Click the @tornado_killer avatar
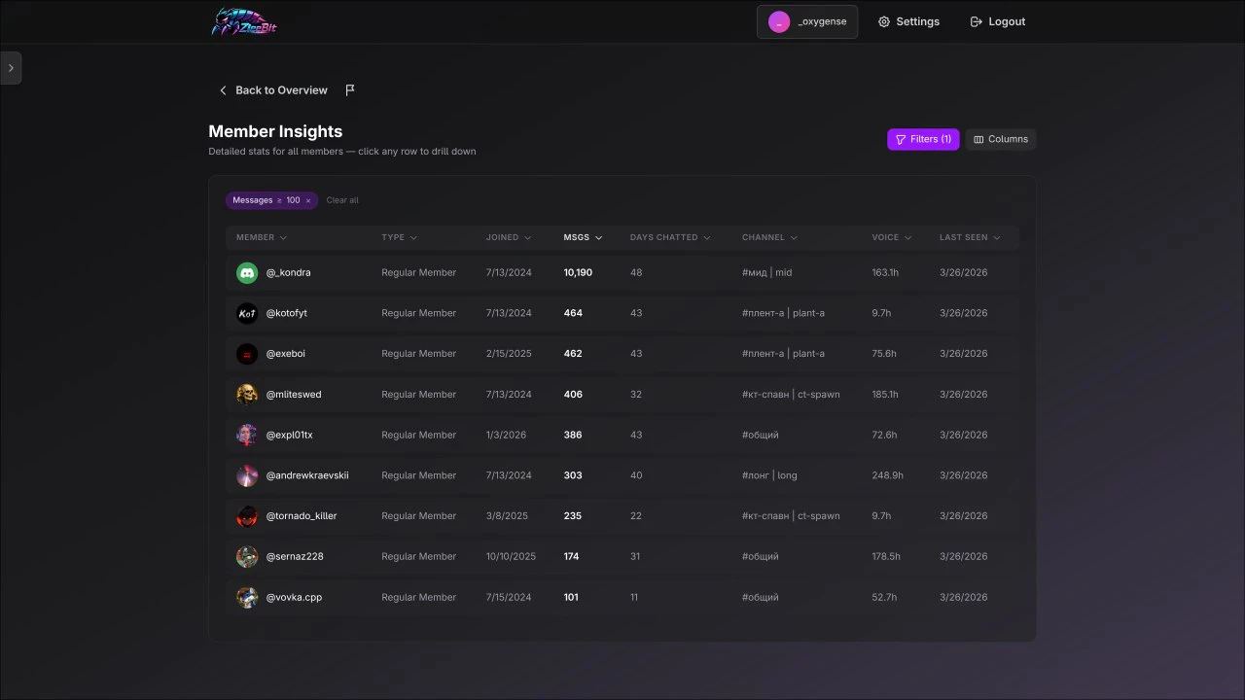Screen dimensions: 1245x700 click(x=247, y=516)
